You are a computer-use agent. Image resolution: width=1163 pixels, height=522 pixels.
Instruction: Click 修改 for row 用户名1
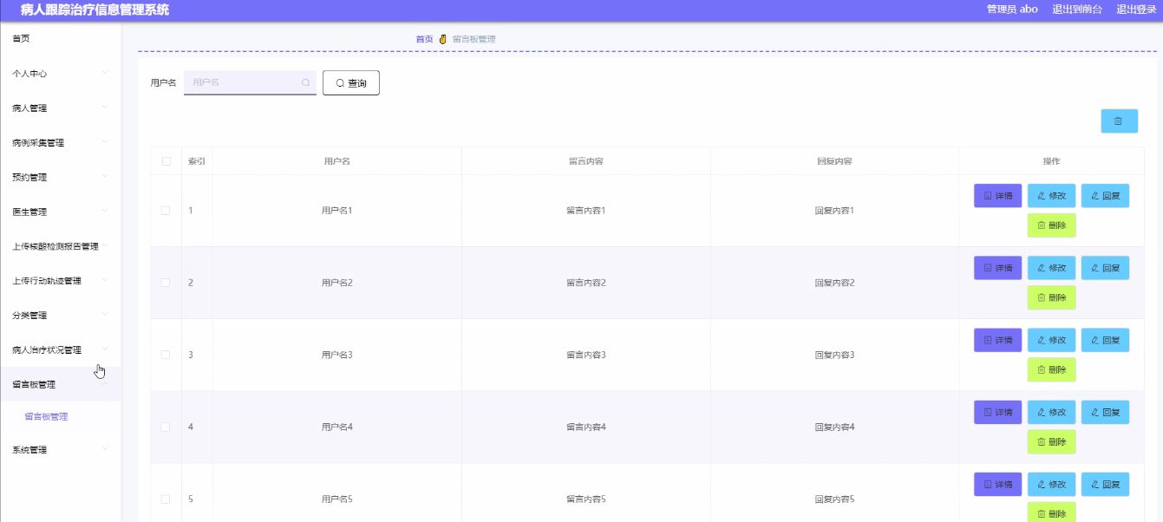point(1052,196)
